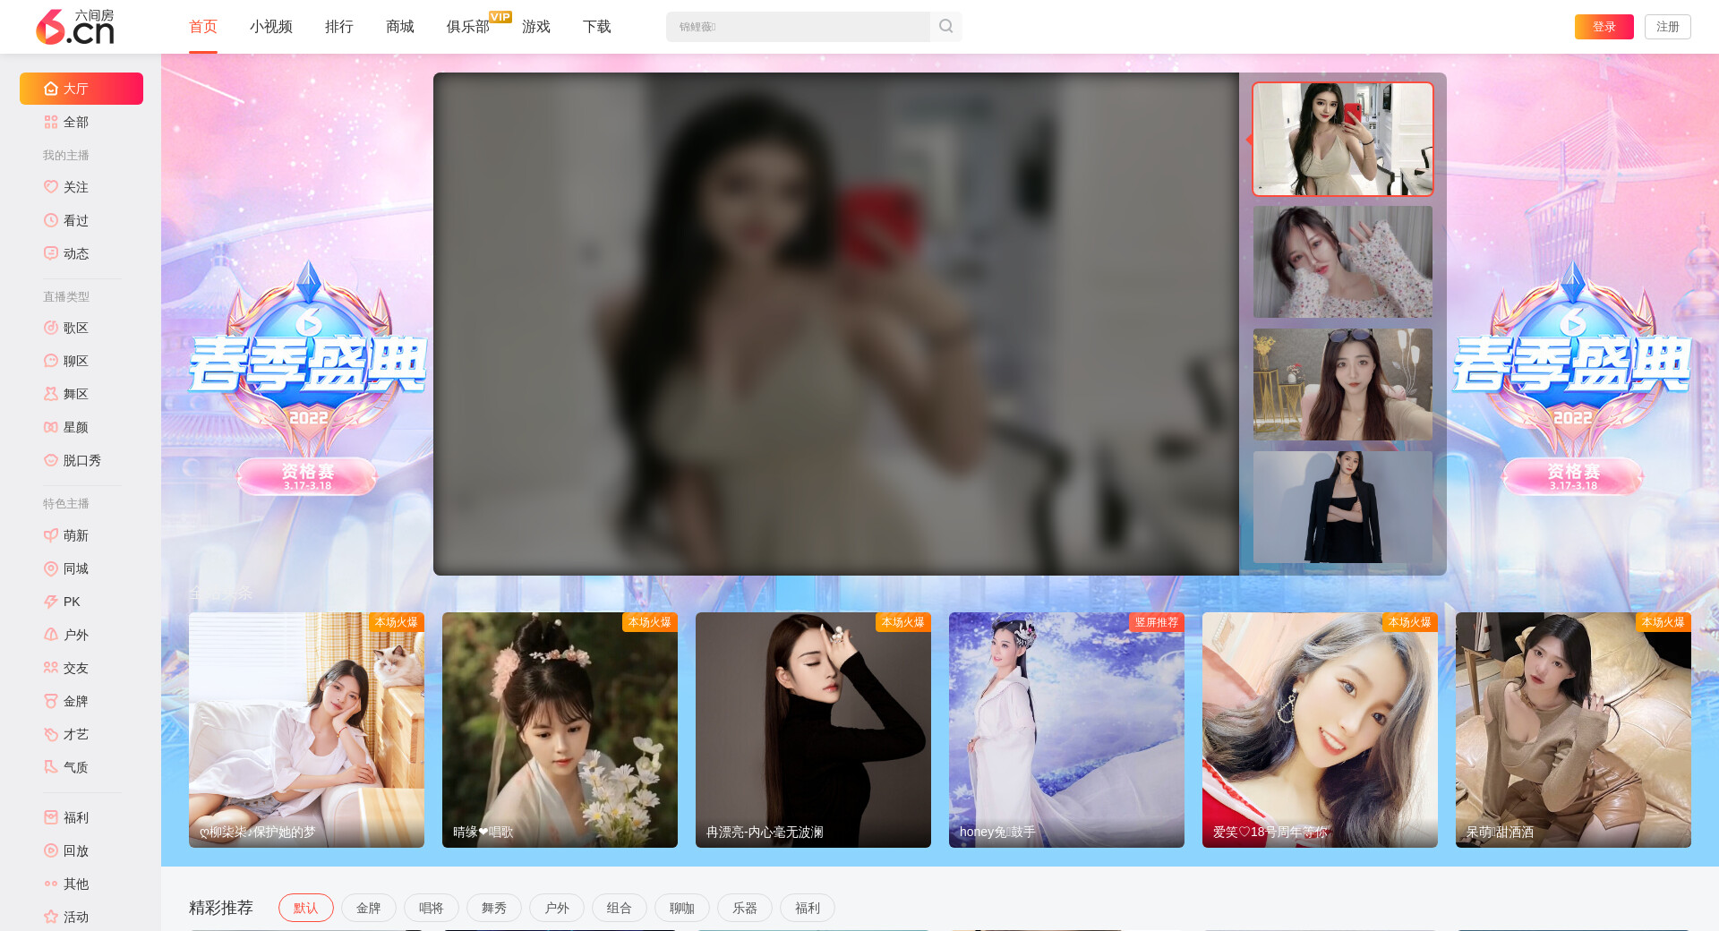Select the 户外 filter chip
The image size is (1719, 931).
click(x=557, y=908)
